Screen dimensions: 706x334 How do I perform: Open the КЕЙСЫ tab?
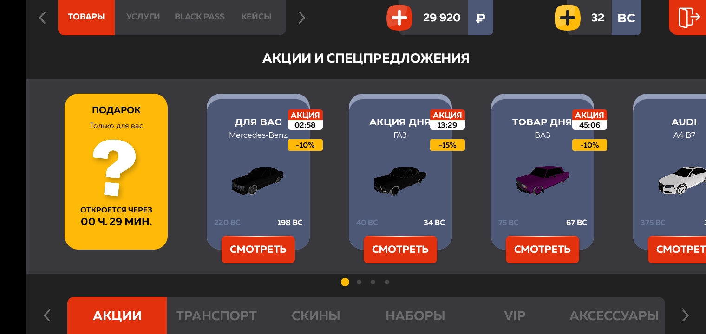[x=256, y=17]
